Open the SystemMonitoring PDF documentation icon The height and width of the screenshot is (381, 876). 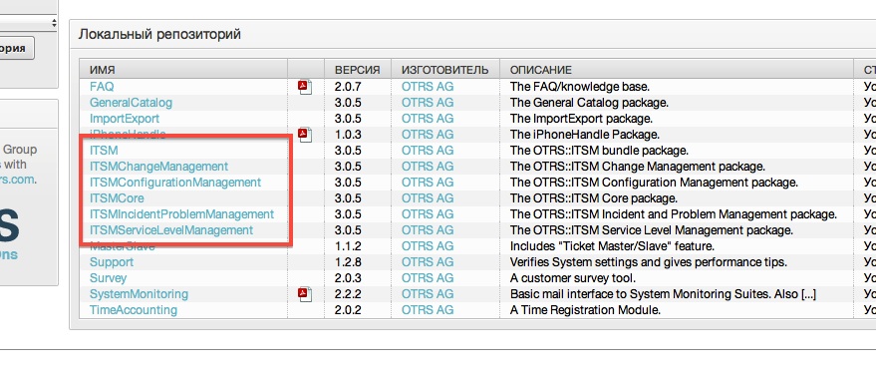tap(305, 293)
